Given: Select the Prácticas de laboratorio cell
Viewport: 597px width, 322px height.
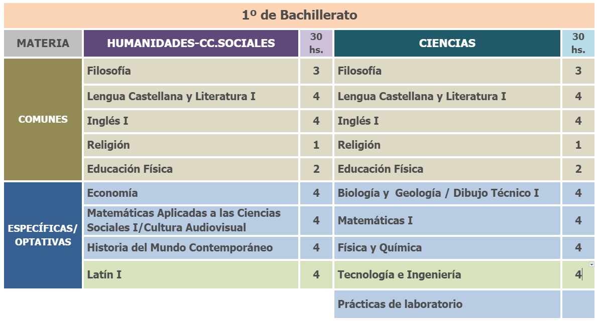Looking at the screenshot, I should pyautogui.click(x=447, y=304).
